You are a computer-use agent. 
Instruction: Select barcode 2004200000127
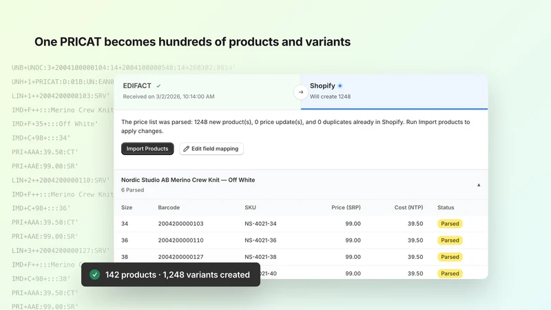(x=180, y=257)
